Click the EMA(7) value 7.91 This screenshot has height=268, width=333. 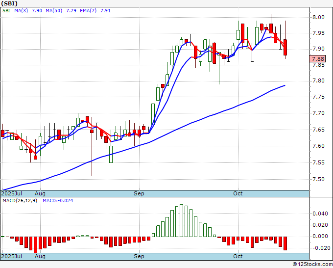(x=106, y=11)
